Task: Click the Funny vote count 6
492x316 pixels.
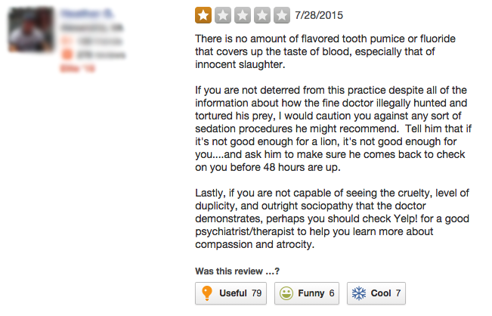Action: click(331, 293)
